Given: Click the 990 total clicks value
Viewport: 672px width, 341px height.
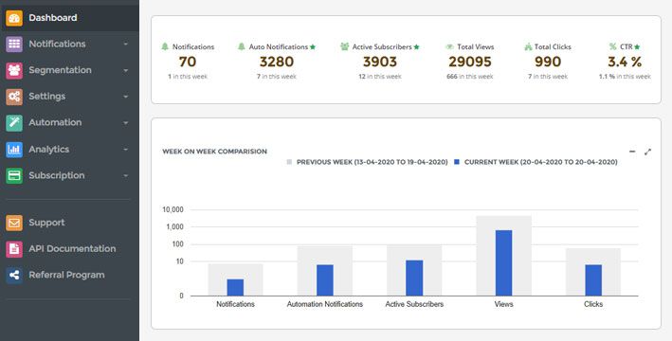Looking at the screenshot, I should (548, 63).
